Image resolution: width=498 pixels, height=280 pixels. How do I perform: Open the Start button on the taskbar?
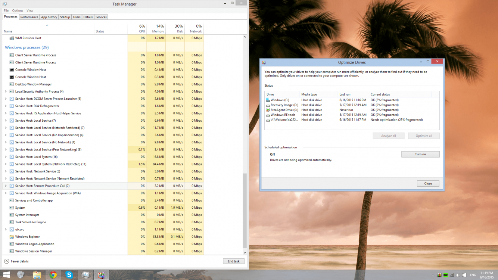point(6,275)
